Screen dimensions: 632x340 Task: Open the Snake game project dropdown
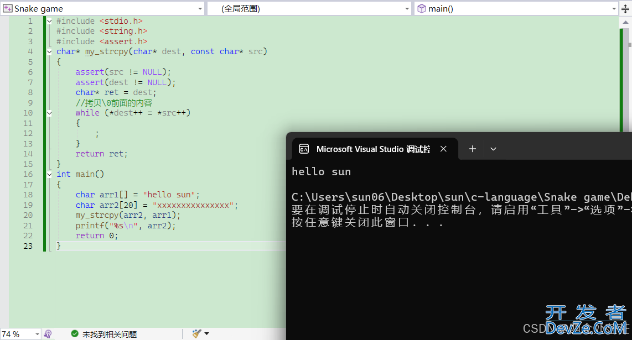[200, 8]
